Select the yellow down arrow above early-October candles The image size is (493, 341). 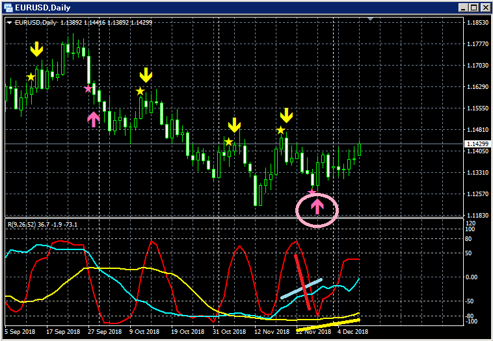click(x=146, y=75)
